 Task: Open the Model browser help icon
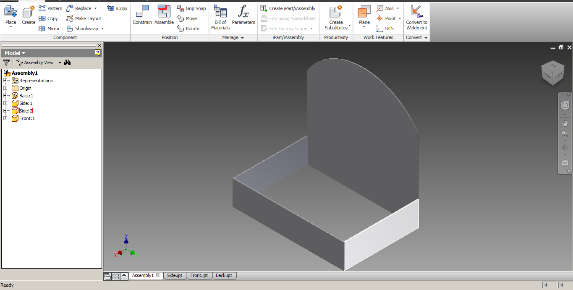[x=98, y=53]
